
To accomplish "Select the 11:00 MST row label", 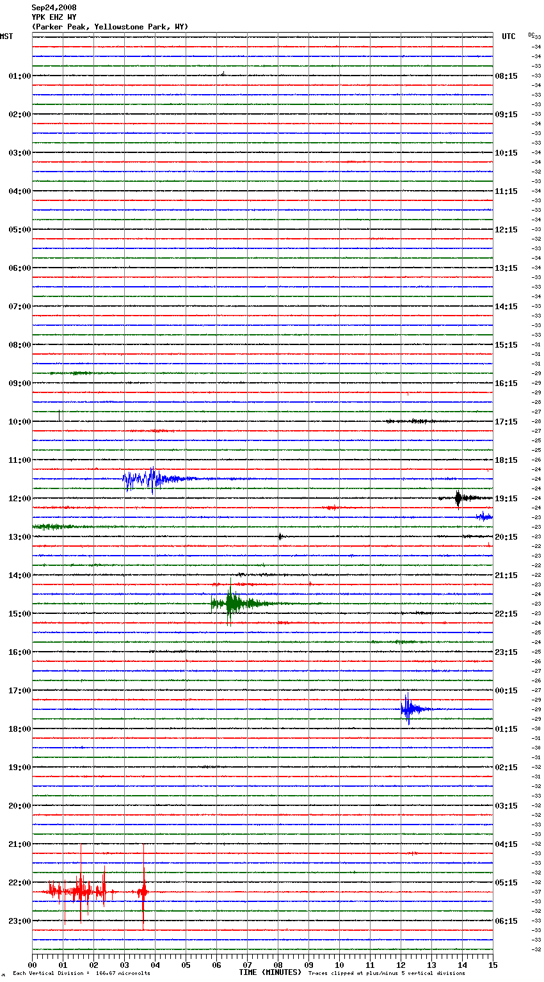I will (x=20, y=460).
